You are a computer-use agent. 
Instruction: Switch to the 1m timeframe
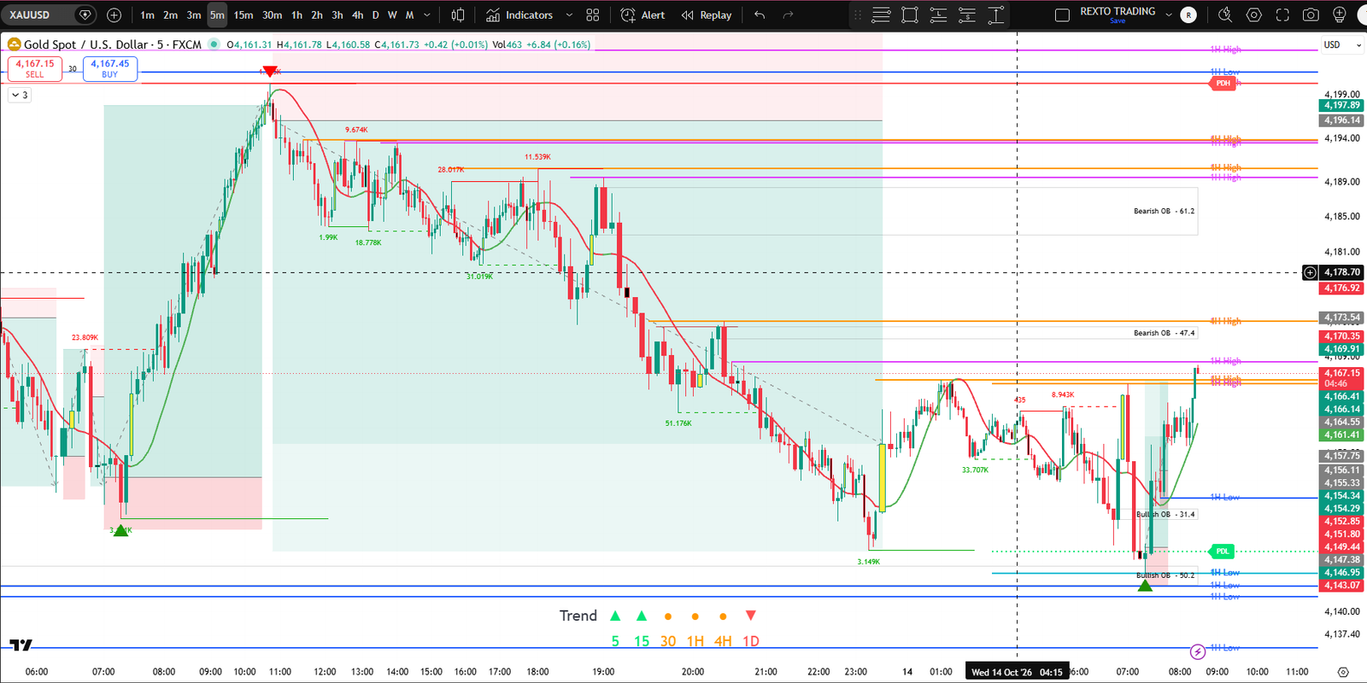(x=148, y=15)
